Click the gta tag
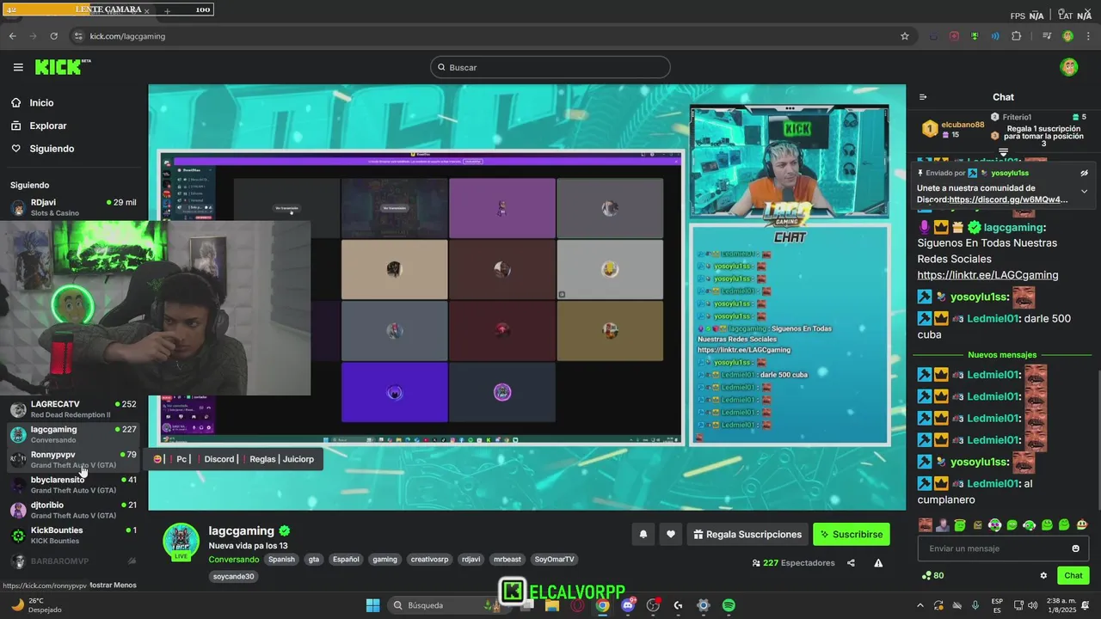The height and width of the screenshot is (619, 1101). click(314, 560)
